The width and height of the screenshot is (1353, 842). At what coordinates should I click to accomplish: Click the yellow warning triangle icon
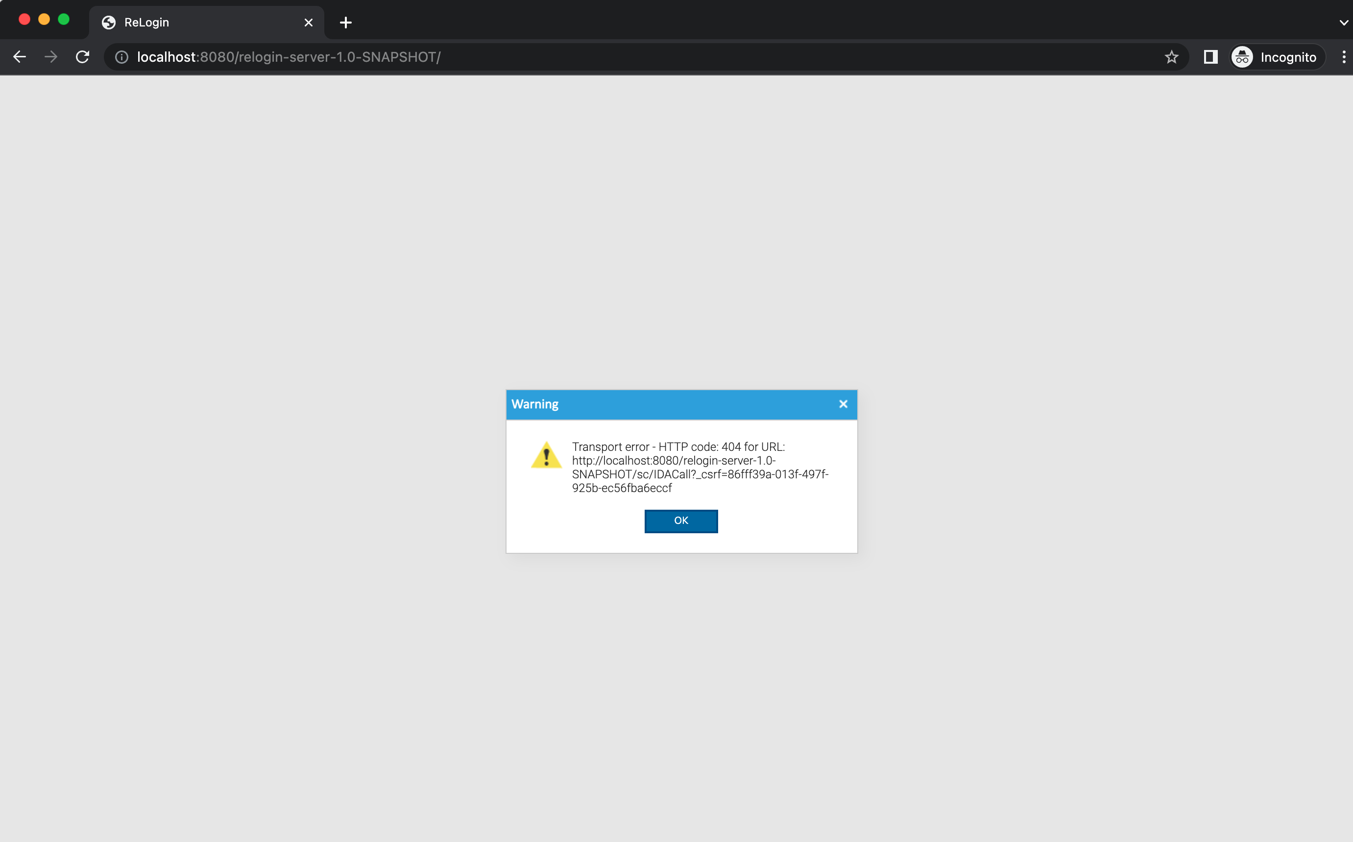tap(546, 455)
